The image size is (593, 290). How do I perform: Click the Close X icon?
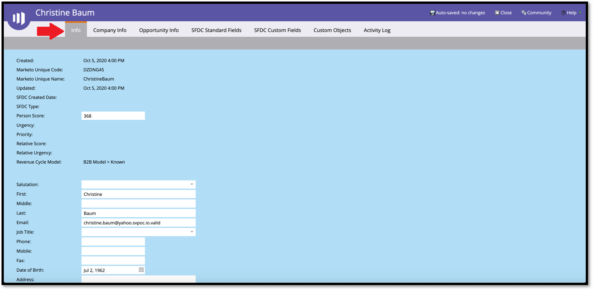coord(497,13)
